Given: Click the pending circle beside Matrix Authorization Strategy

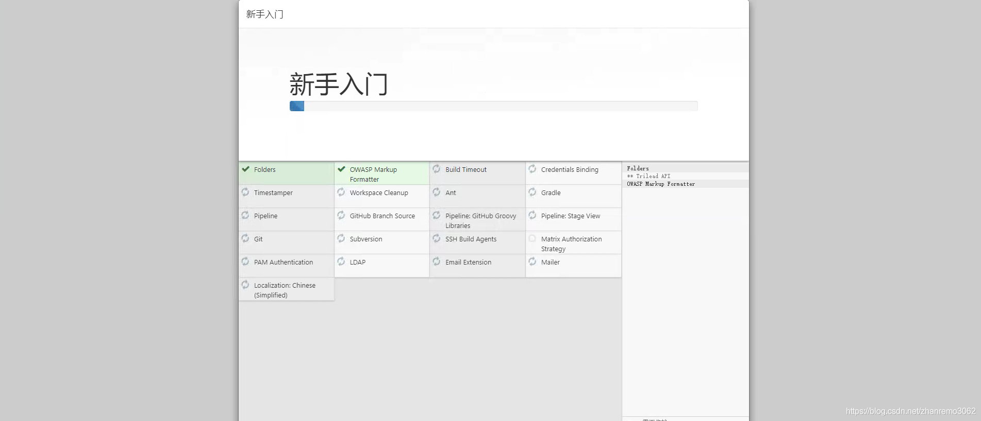Looking at the screenshot, I should (533, 238).
